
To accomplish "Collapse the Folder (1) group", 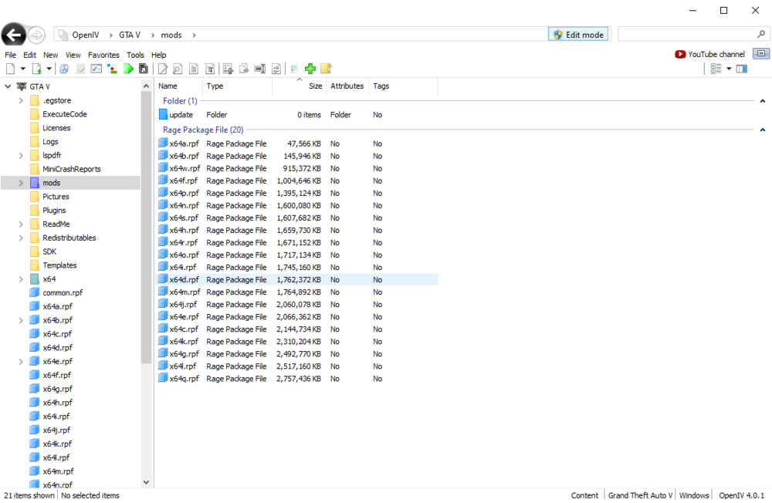I will tap(763, 101).
